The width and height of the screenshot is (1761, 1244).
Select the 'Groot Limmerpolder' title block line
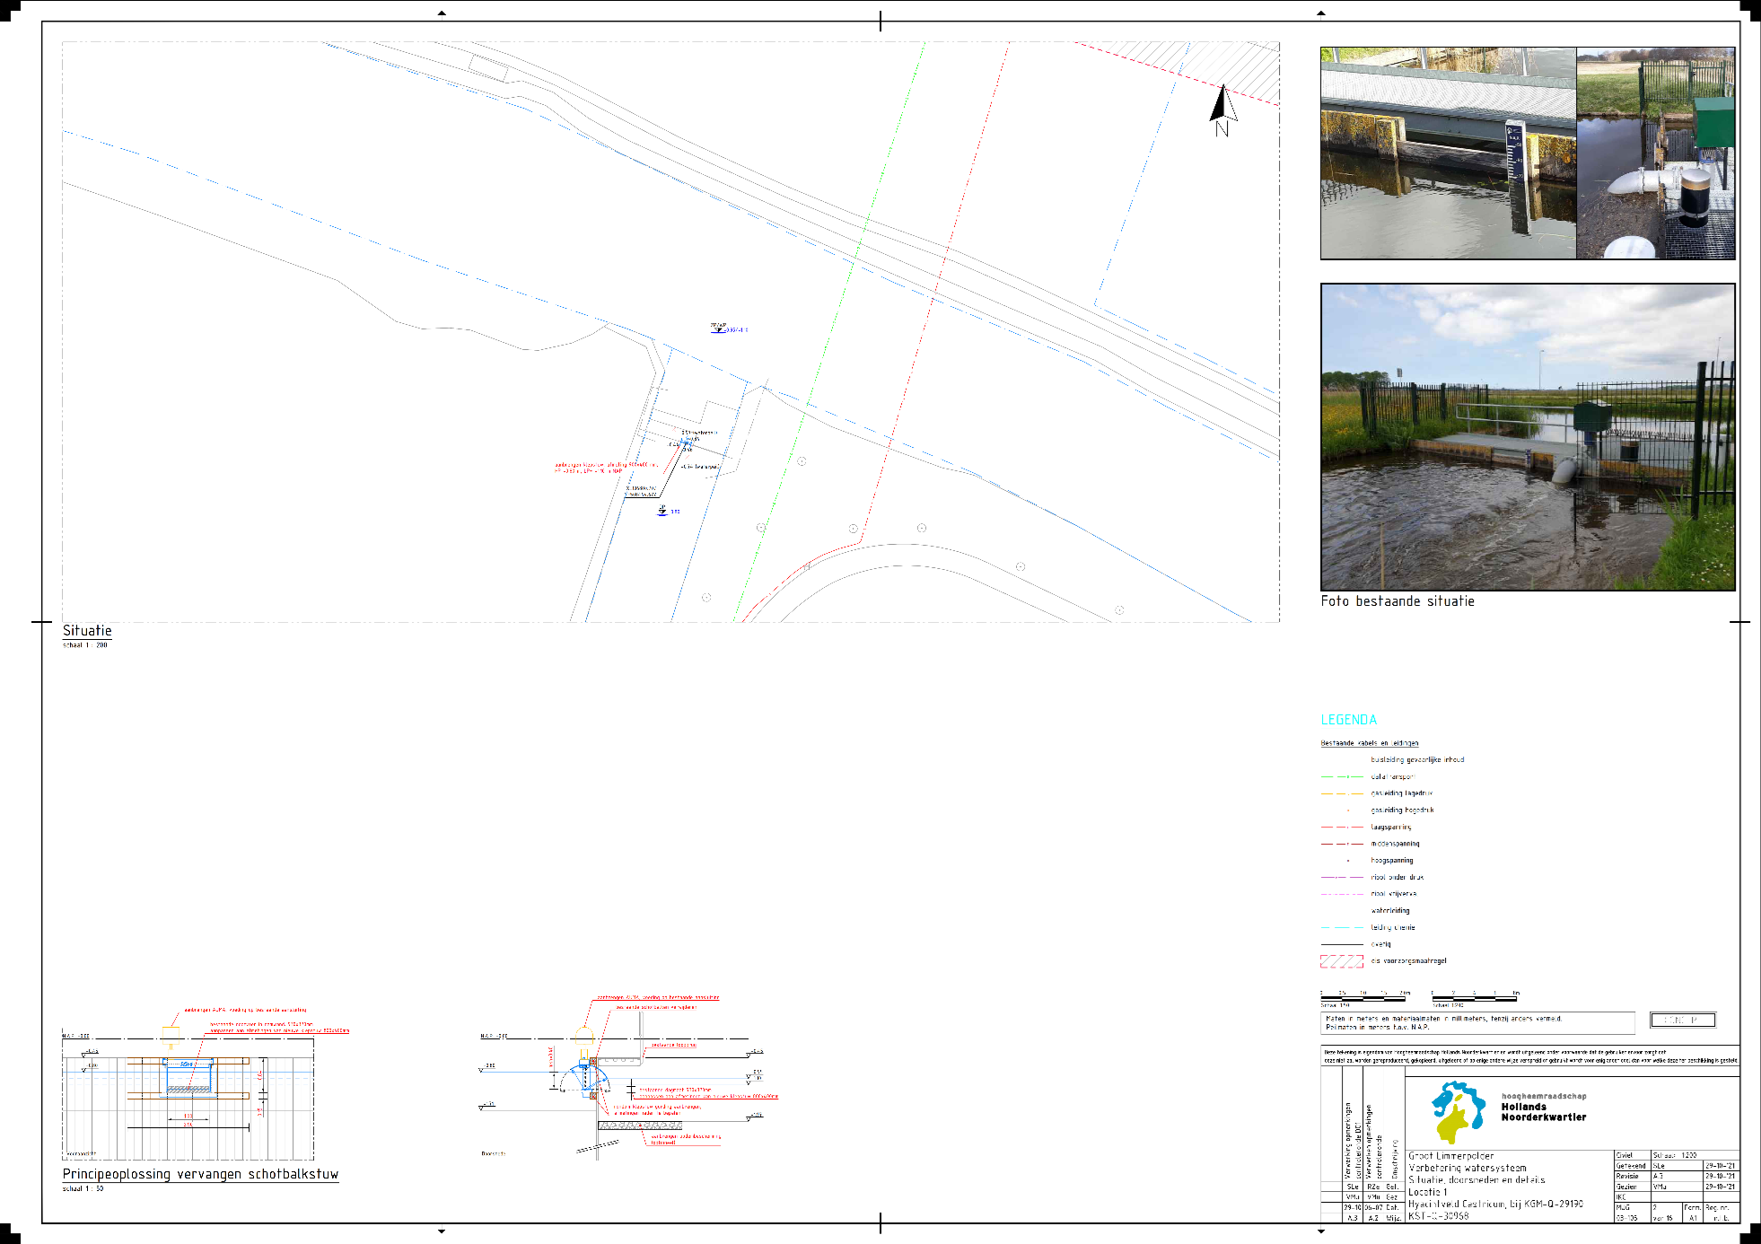[1450, 1156]
